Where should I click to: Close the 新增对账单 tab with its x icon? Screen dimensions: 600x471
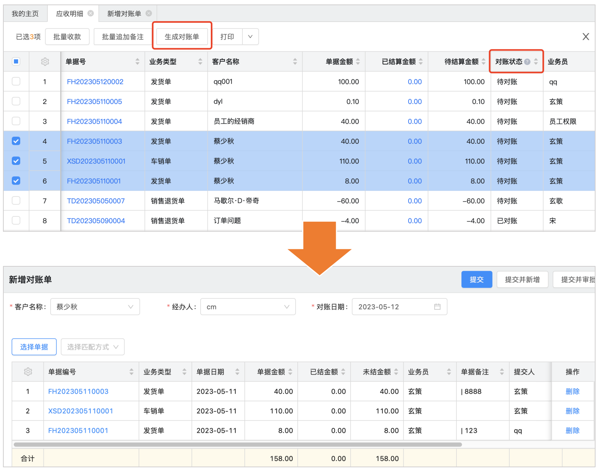(x=149, y=13)
